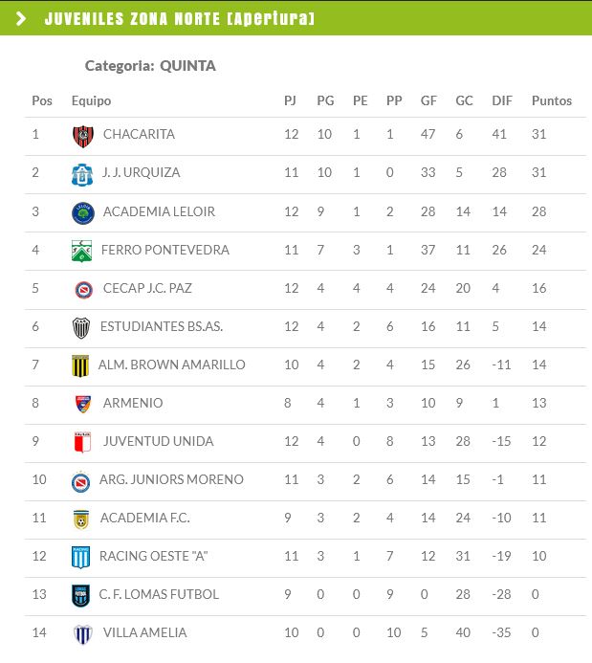Open the C. F. Lomas Futbol team name

tap(159, 594)
